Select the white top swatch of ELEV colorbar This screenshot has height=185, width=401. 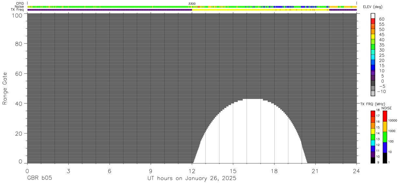(373, 16)
